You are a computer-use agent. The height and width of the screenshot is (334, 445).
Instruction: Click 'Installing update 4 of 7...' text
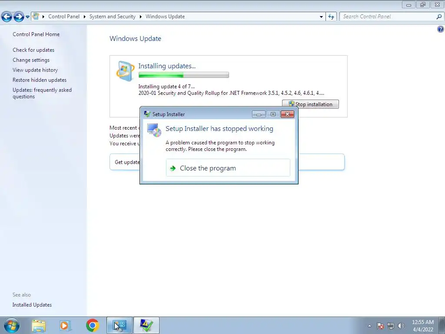point(166,87)
